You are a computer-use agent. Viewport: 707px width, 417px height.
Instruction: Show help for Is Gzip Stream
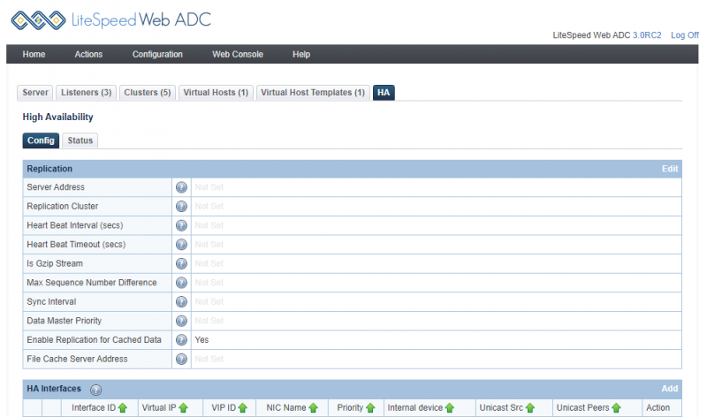click(182, 263)
